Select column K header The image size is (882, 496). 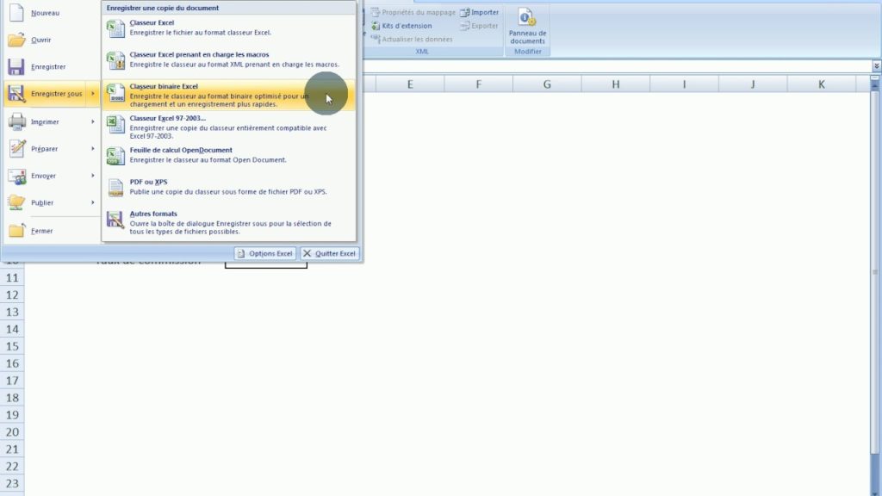[x=822, y=84]
